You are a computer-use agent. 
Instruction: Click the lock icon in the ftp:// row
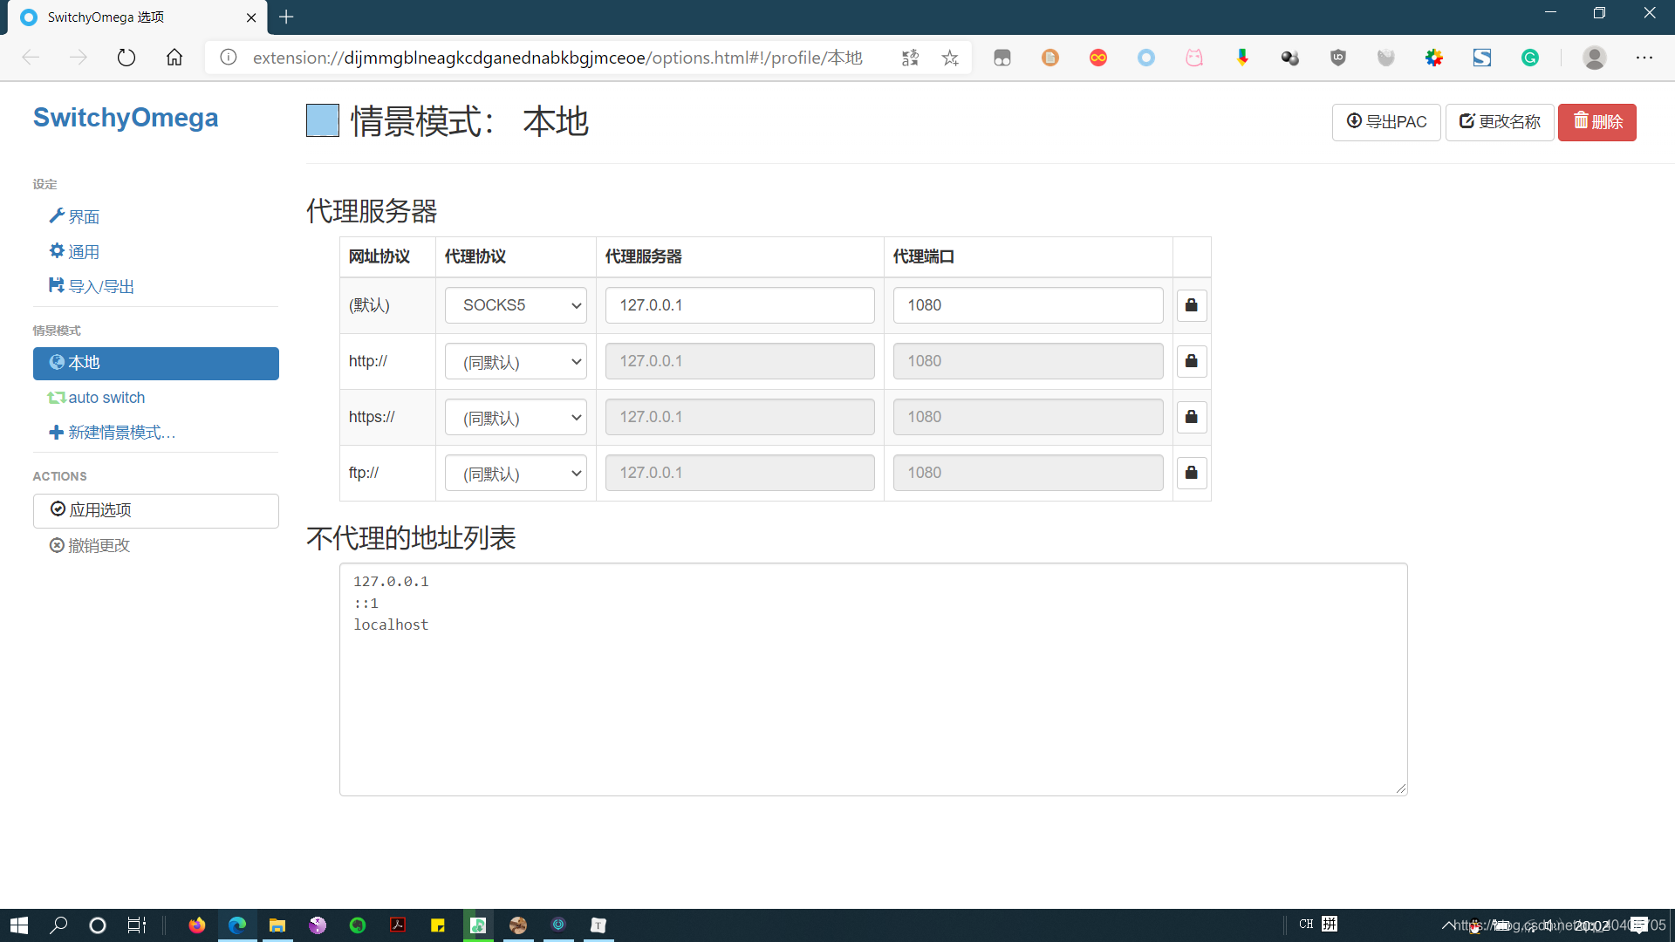coord(1191,473)
